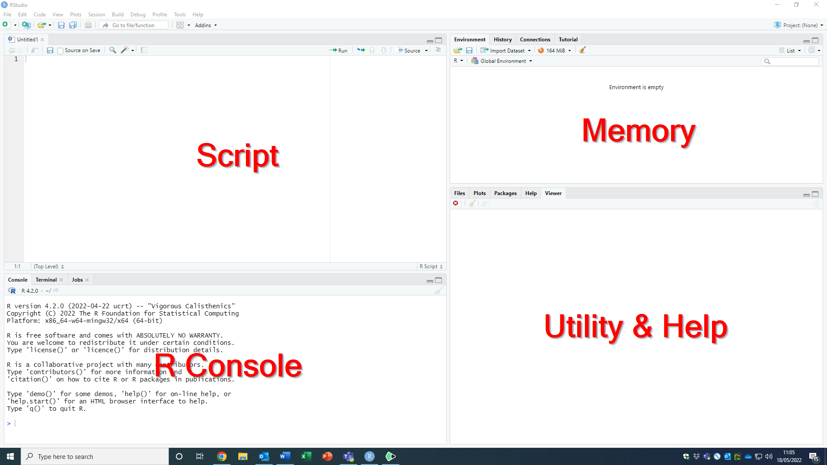Open the code tools magic wand
This screenshot has width=827, height=465.
pyautogui.click(x=124, y=50)
